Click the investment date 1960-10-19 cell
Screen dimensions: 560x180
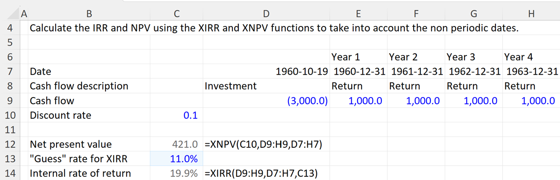[x=266, y=72]
